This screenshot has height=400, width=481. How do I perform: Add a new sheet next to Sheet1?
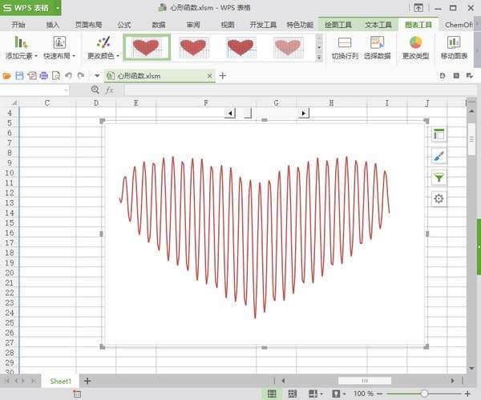pyautogui.click(x=87, y=381)
